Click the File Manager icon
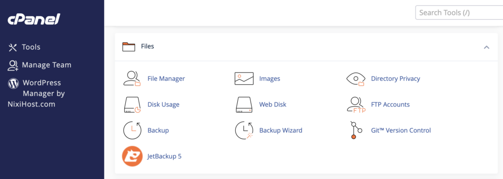The height and width of the screenshot is (179, 503). click(132, 78)
